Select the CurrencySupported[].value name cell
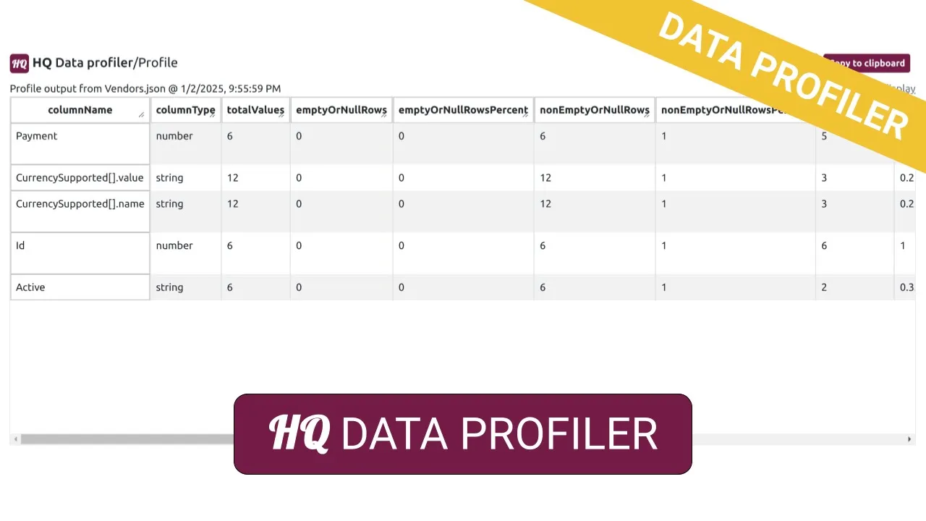 click(80, 178)
